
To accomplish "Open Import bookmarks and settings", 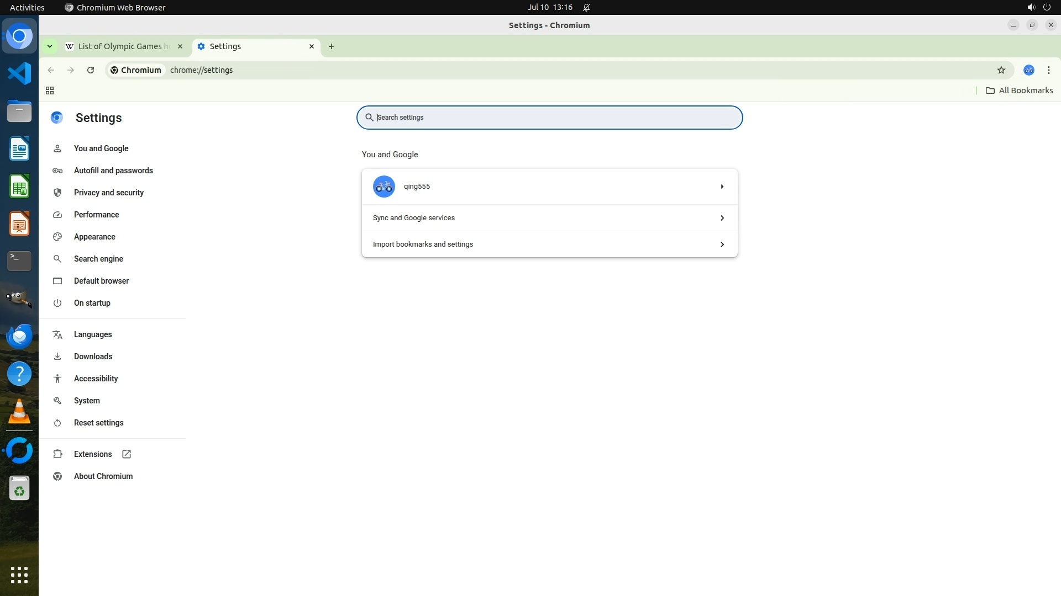I will [x=549, y=244].
